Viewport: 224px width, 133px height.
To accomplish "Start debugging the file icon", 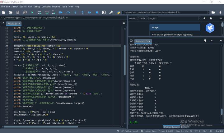I will [x=61, y=12].
